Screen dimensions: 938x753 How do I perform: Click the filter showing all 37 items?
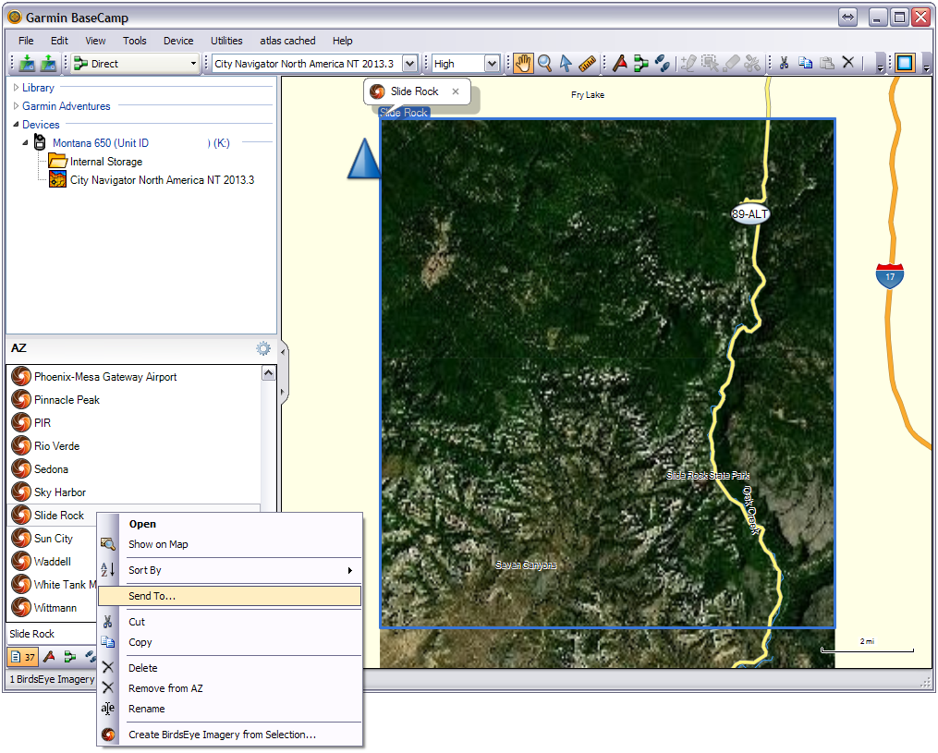tap(23, 657)
